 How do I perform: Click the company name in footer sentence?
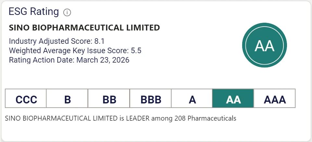click(x=61, y=118)
